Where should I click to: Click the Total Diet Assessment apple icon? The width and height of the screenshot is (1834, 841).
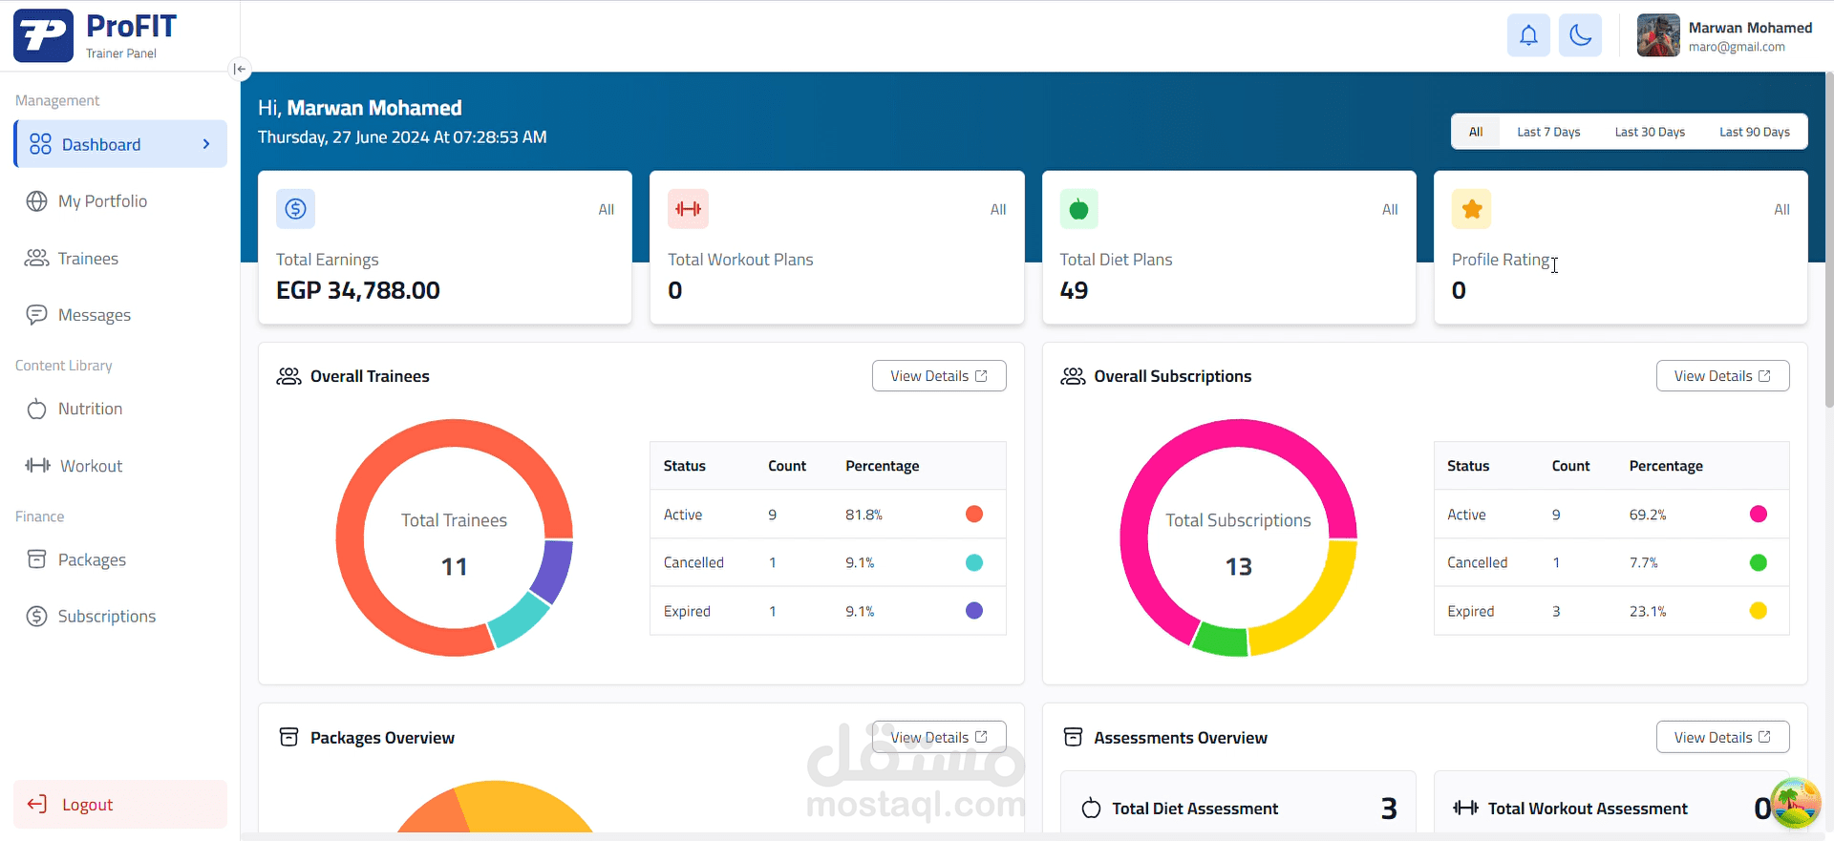tap(1091, 809)
